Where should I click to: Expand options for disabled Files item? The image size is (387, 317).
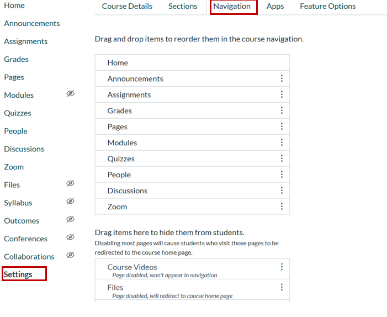coord(282,287)
